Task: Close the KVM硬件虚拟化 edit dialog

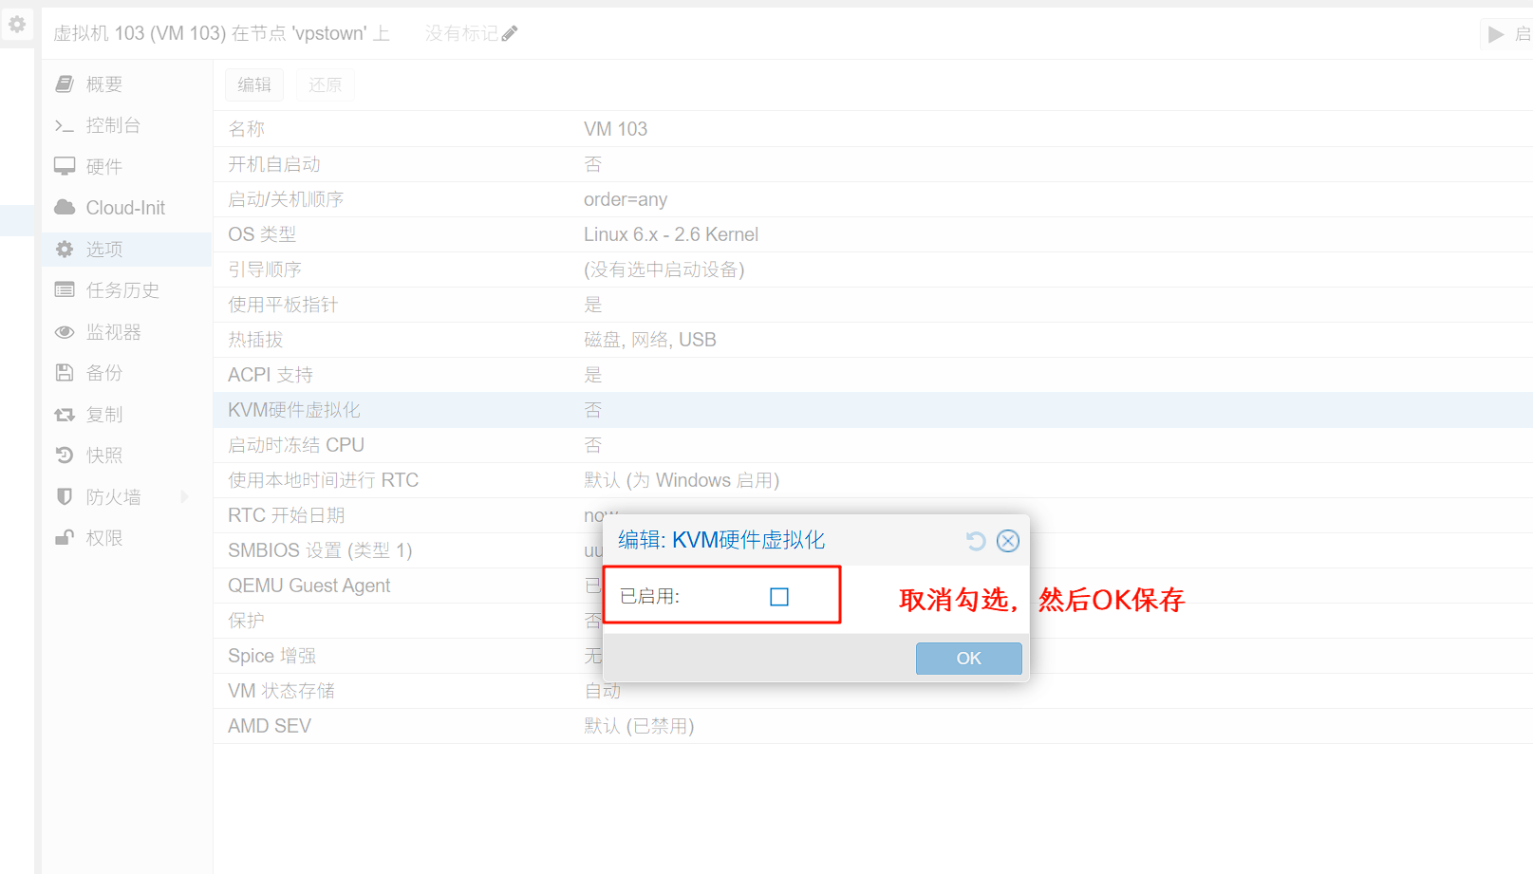Action: (1008, 541)
